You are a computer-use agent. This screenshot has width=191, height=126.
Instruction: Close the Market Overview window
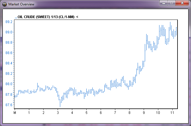coord(182,3)
